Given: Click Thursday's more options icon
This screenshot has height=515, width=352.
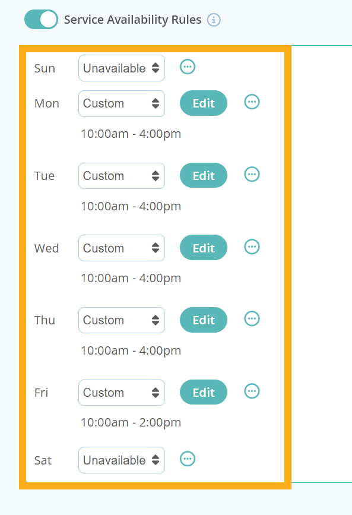Looking at the screenshot, I should pos(252,319).
